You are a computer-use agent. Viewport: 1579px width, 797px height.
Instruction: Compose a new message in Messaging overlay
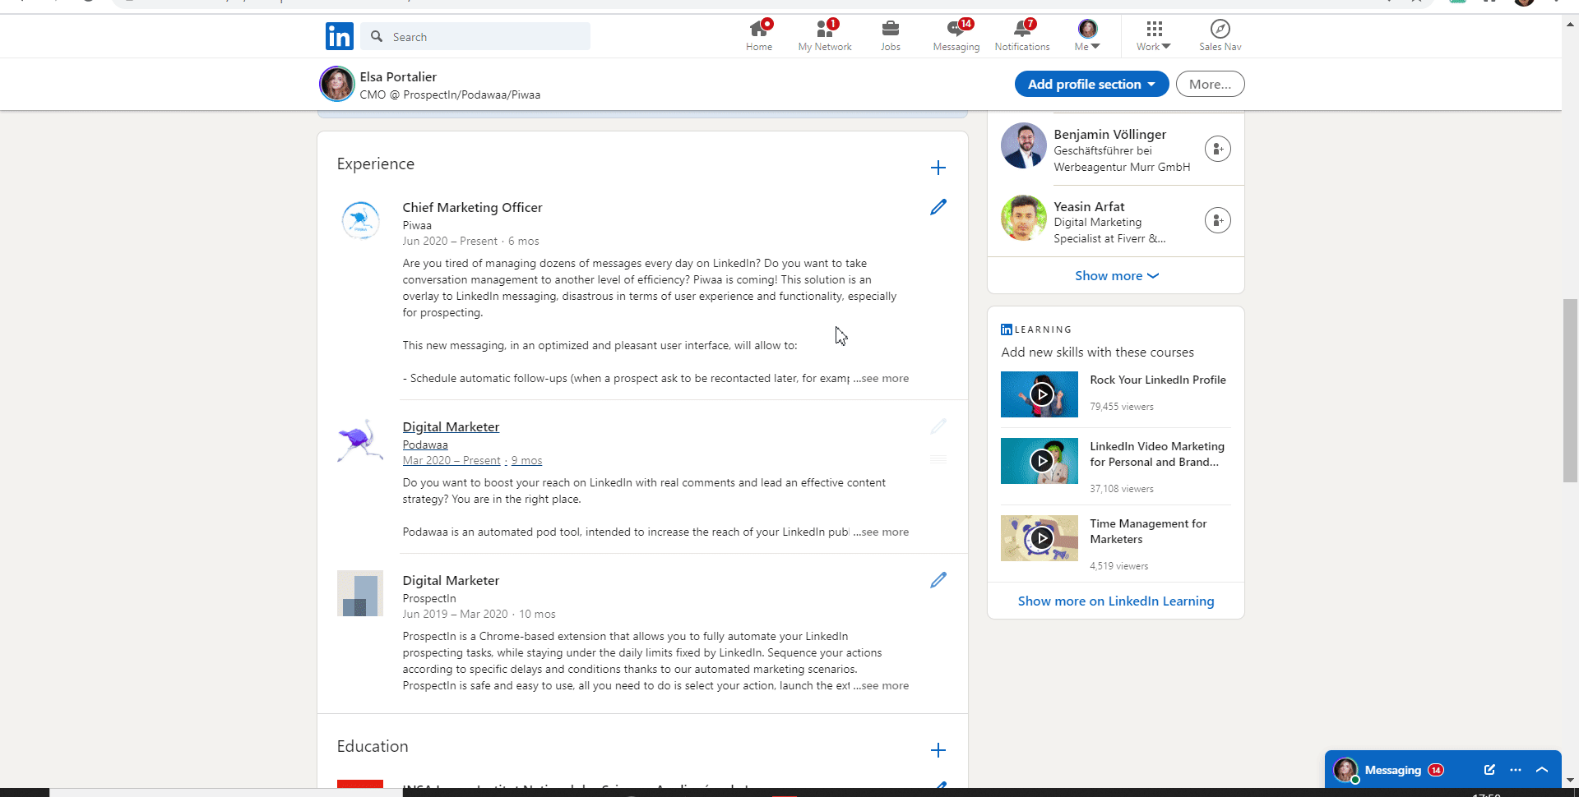coord(1489,770)
